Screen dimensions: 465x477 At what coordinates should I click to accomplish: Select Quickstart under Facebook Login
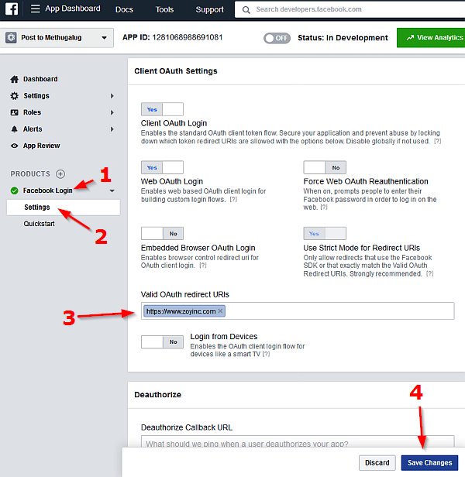pos(39,224)
